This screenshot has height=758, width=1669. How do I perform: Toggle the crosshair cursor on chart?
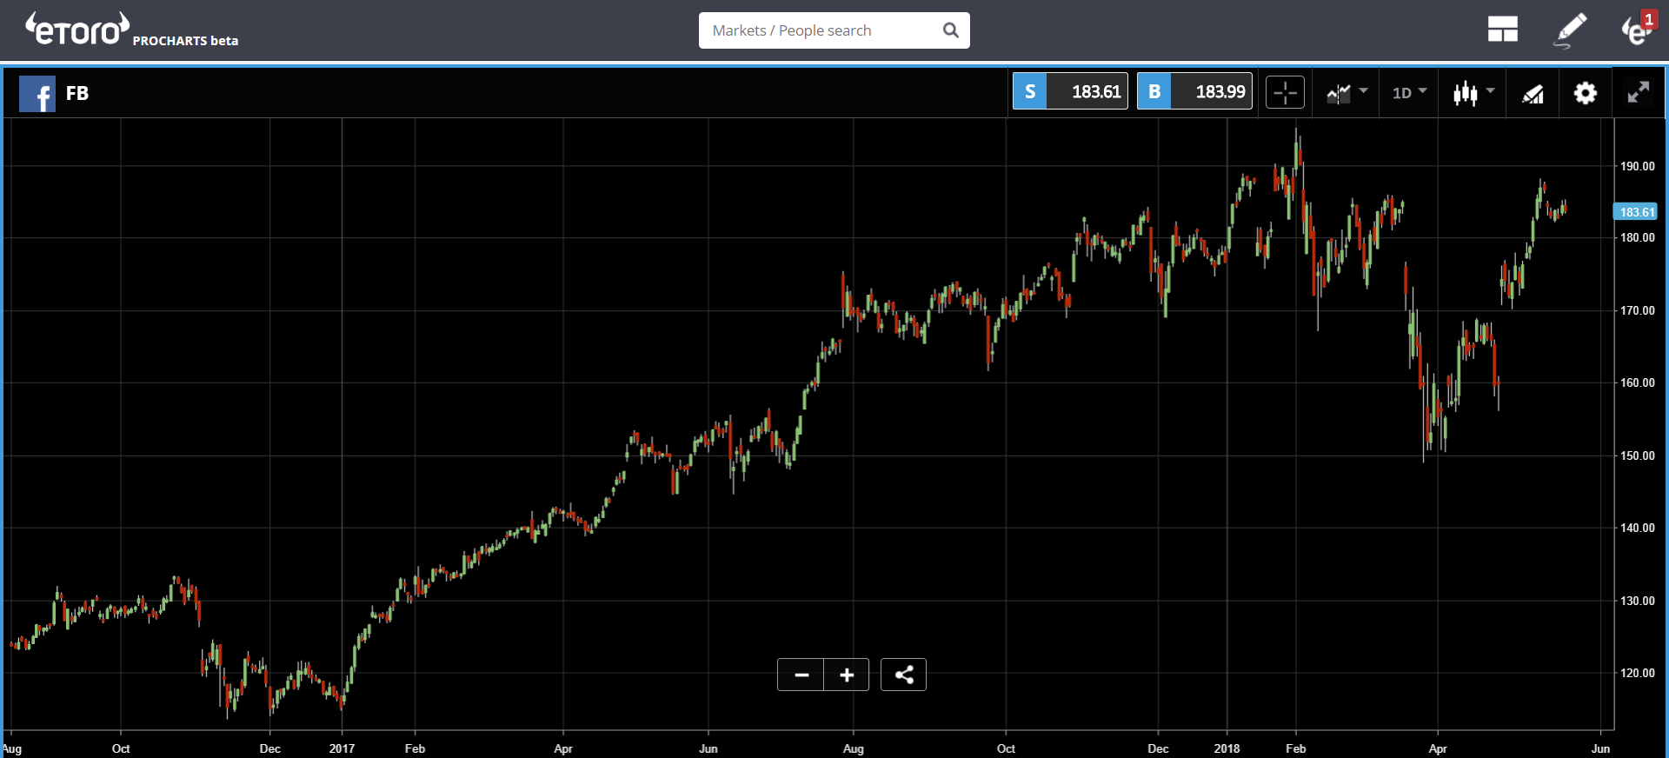(x=1285, y=92)
